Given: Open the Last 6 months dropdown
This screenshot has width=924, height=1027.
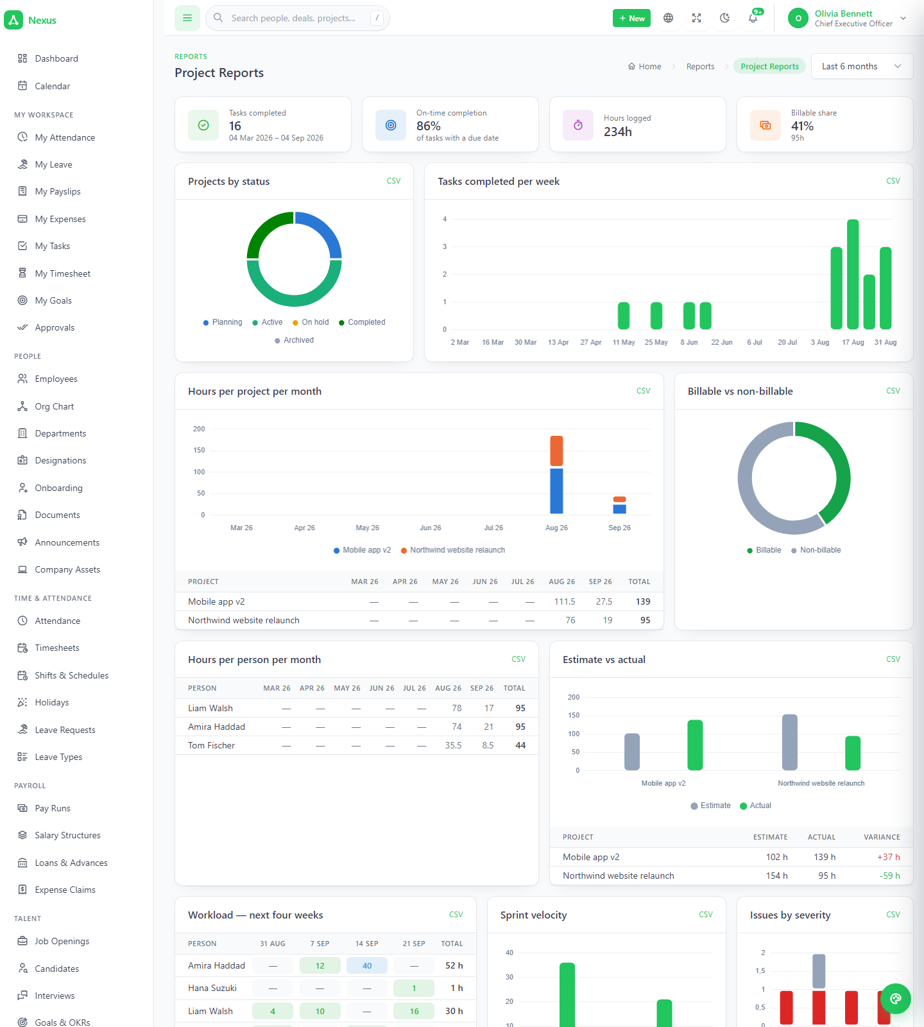Looking at the screenshot, I should click(862, 66).
